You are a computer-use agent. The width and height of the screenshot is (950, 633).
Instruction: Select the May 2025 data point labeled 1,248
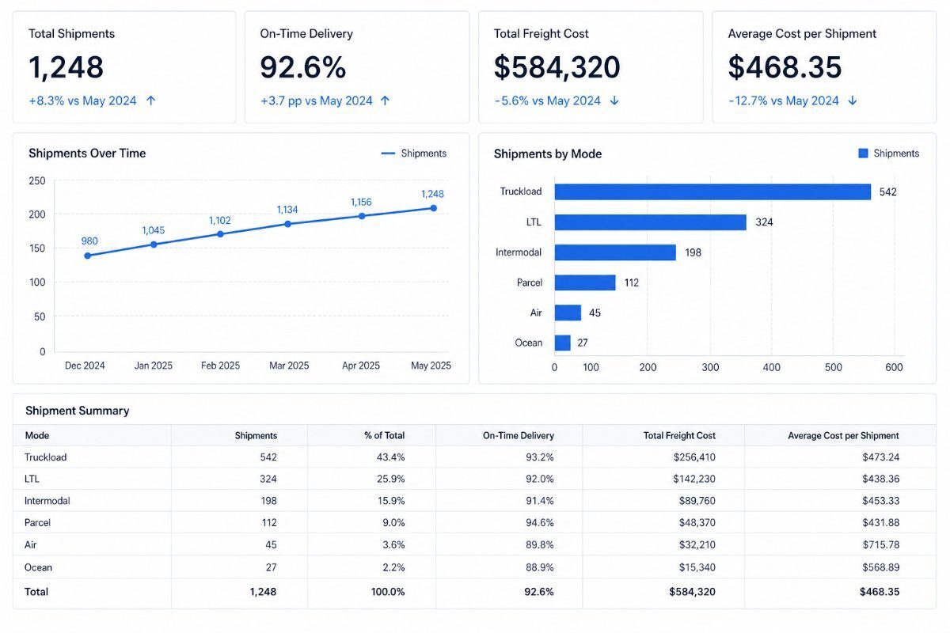433,208
